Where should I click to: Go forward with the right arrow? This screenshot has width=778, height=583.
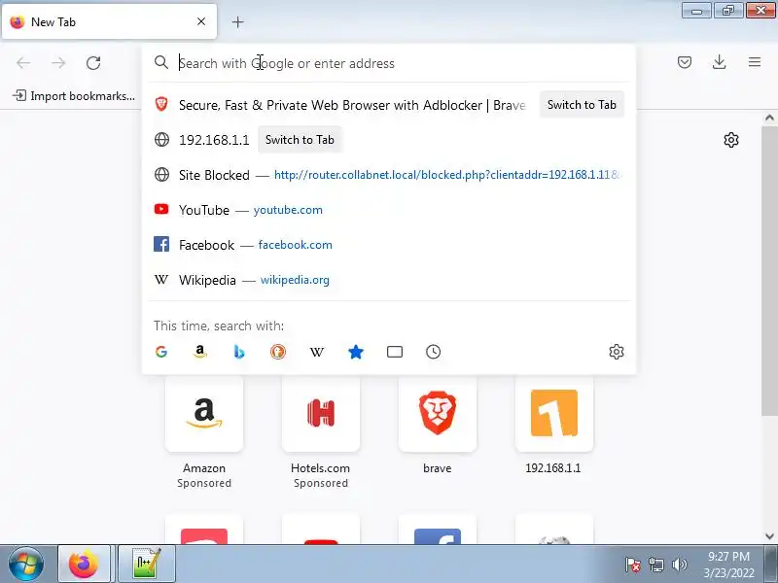58,63
